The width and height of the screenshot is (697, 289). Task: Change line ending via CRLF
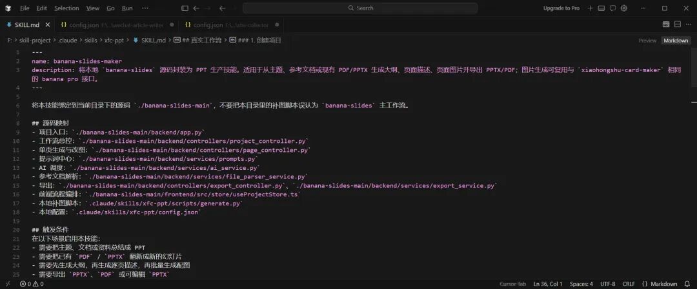point(629,284)
